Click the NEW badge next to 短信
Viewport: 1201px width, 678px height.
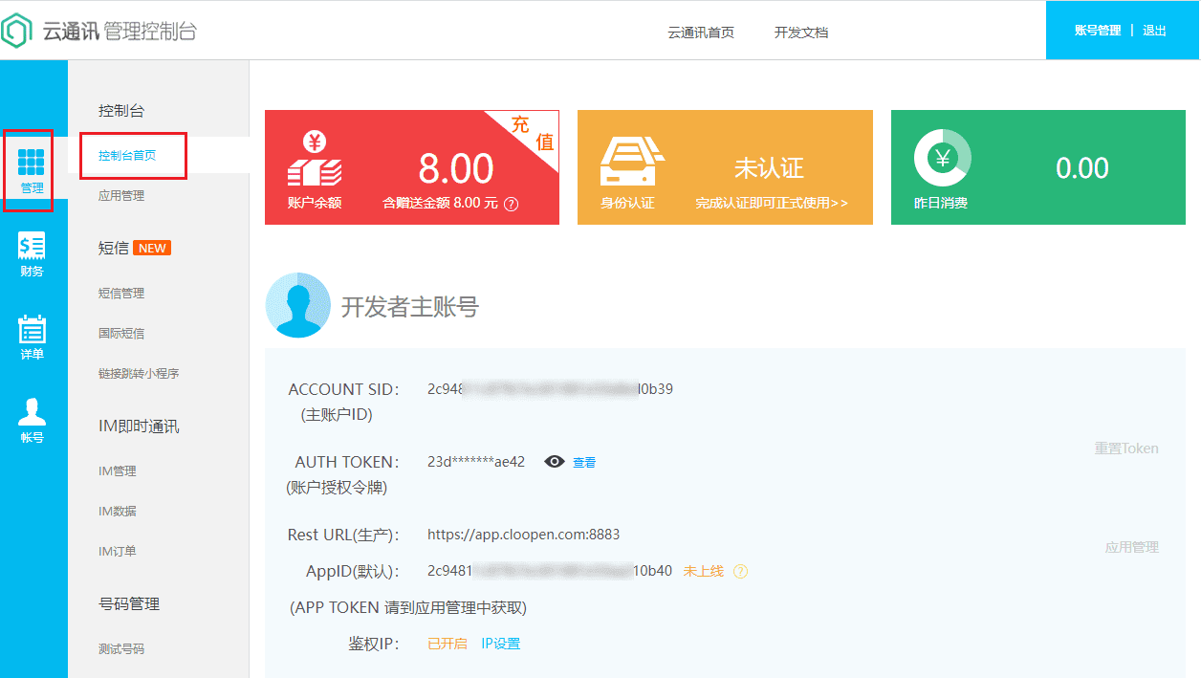click(152, 248)
